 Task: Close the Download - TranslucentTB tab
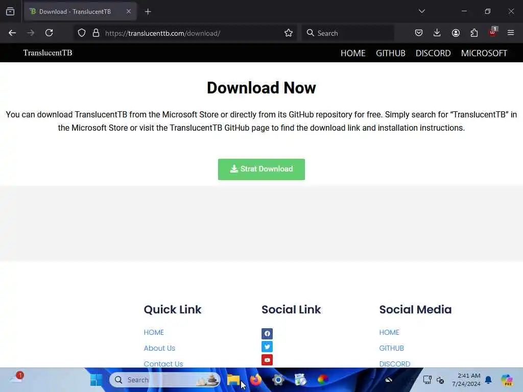coord(129,12)
